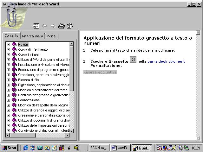Select Utilizzo delle impostazioni personalizzate entry
This screenshot has width=203, height=152.
(44, 125)
